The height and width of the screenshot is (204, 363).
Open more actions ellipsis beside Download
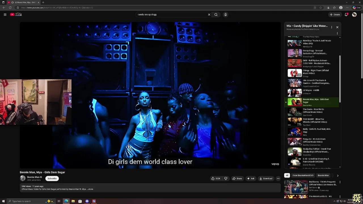(x=278, y=178)
